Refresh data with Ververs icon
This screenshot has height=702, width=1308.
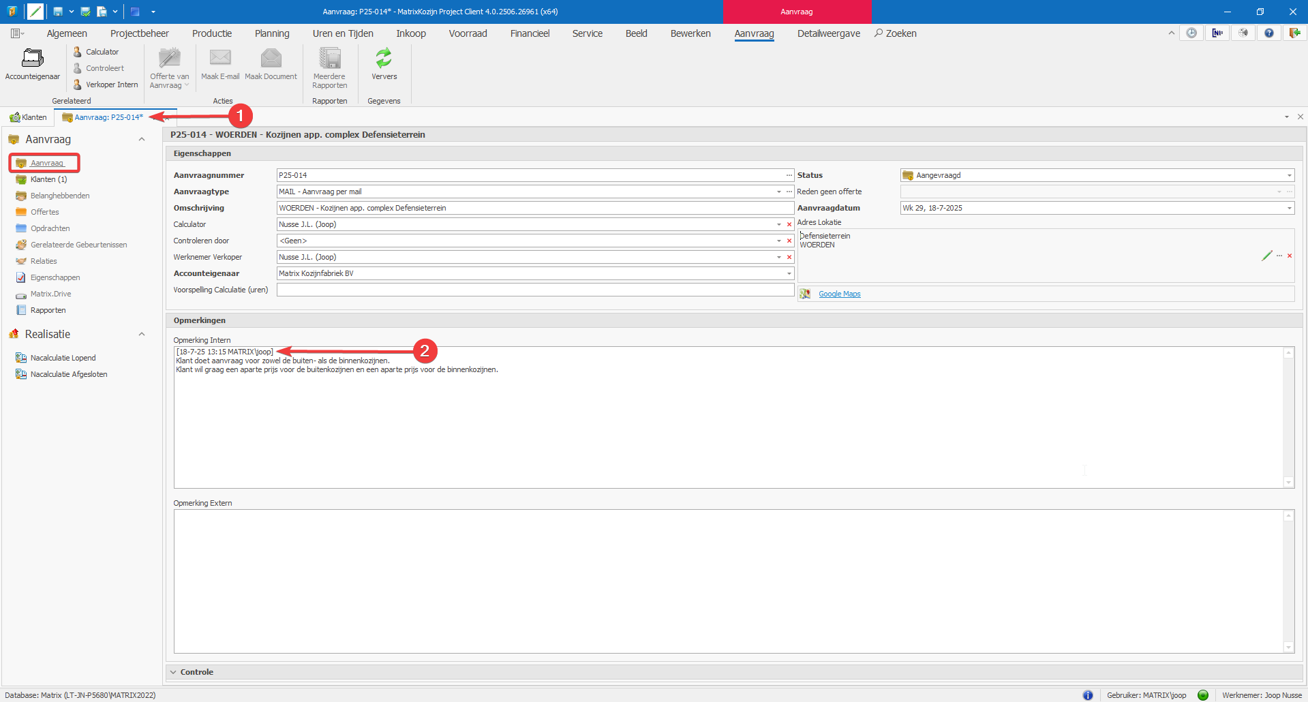pyautogui.click(x=384, y=57)
